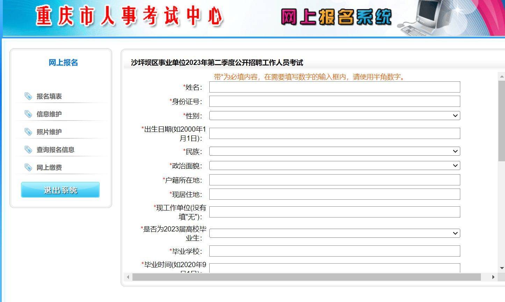
Task: Go to 信息维护 in the sidebar
Action: (x=49, y=114)
